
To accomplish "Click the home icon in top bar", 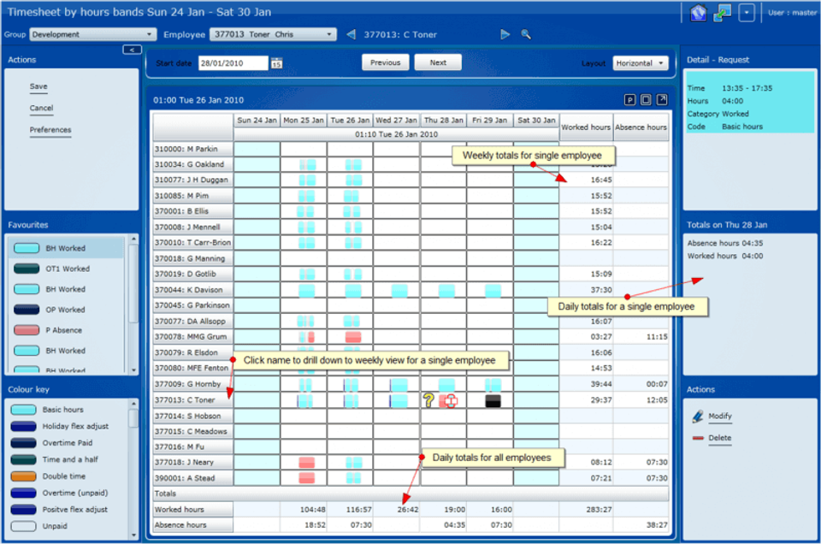I will coord(697,13).
